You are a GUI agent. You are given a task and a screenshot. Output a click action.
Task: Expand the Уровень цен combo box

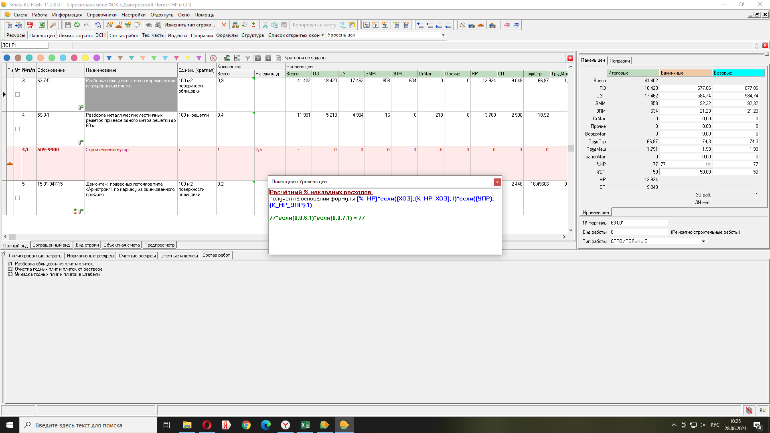tap(443, 35)
